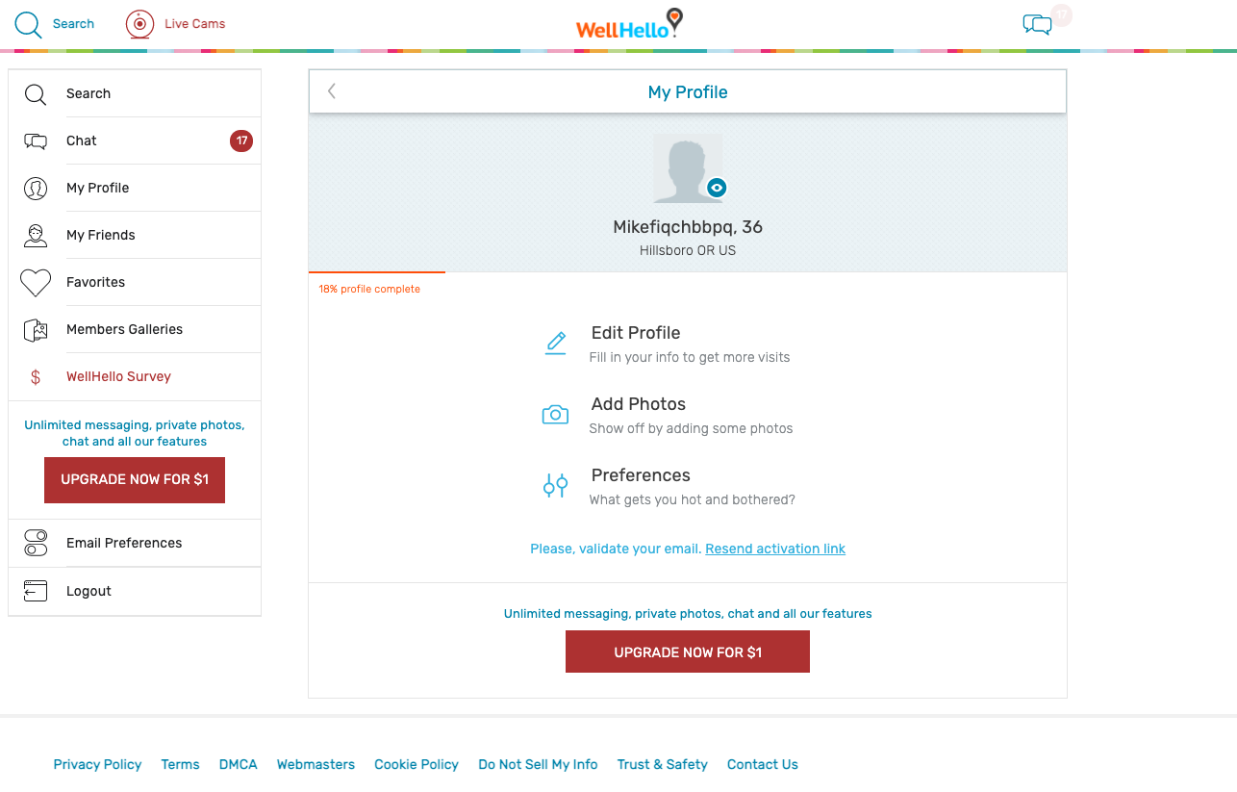Open Live Cams webcam icon
Viewport: 1237px width, 792px height.
pyautogui.click(x=140, y=24)
